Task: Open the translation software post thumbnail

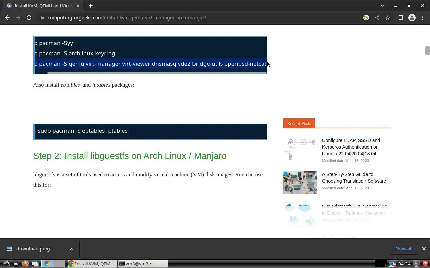Action: click(x=300, y=183)
